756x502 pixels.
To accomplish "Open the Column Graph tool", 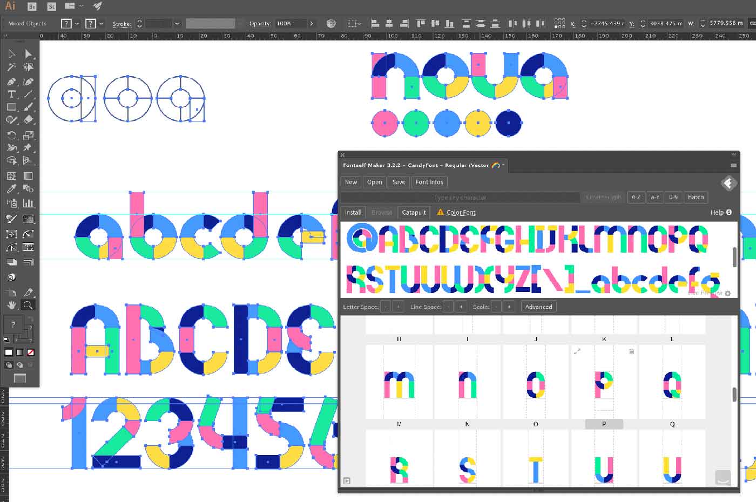I will pos(28,203).
